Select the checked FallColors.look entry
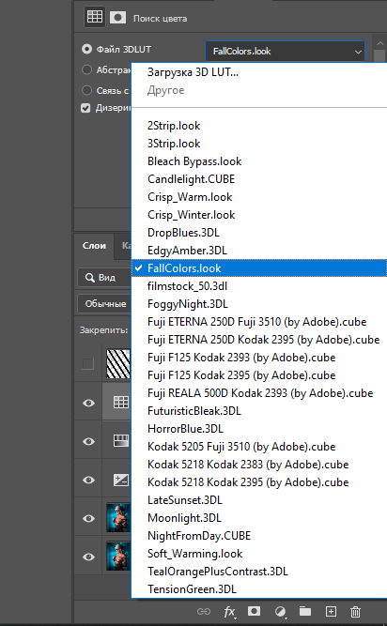387x626 pixels. (259, 267)
